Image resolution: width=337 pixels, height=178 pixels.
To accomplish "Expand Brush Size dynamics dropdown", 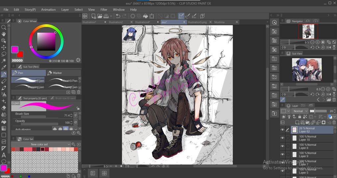I will click(75, 115).
